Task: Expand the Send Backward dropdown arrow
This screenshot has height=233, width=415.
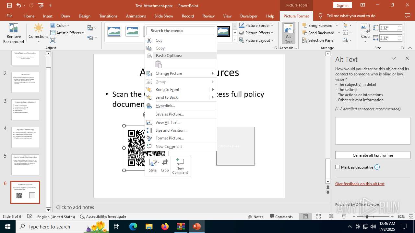Action: [339, 33]
